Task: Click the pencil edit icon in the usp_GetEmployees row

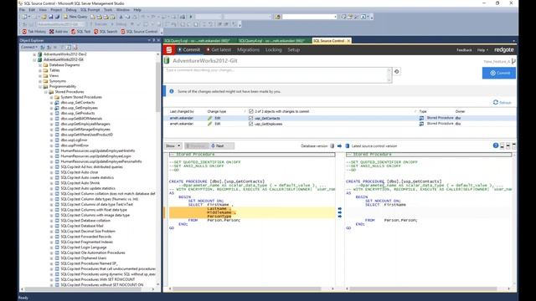Action: coord(210,124)
